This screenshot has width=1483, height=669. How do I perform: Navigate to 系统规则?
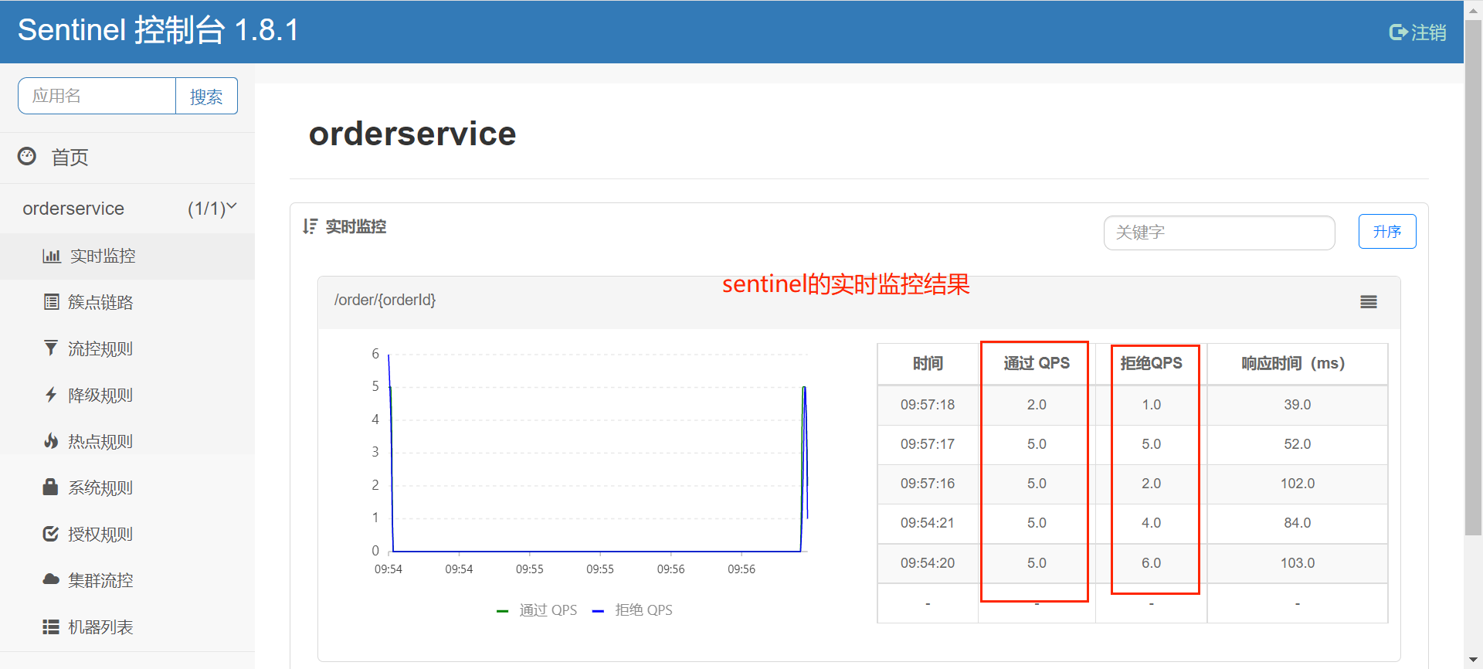127,487
